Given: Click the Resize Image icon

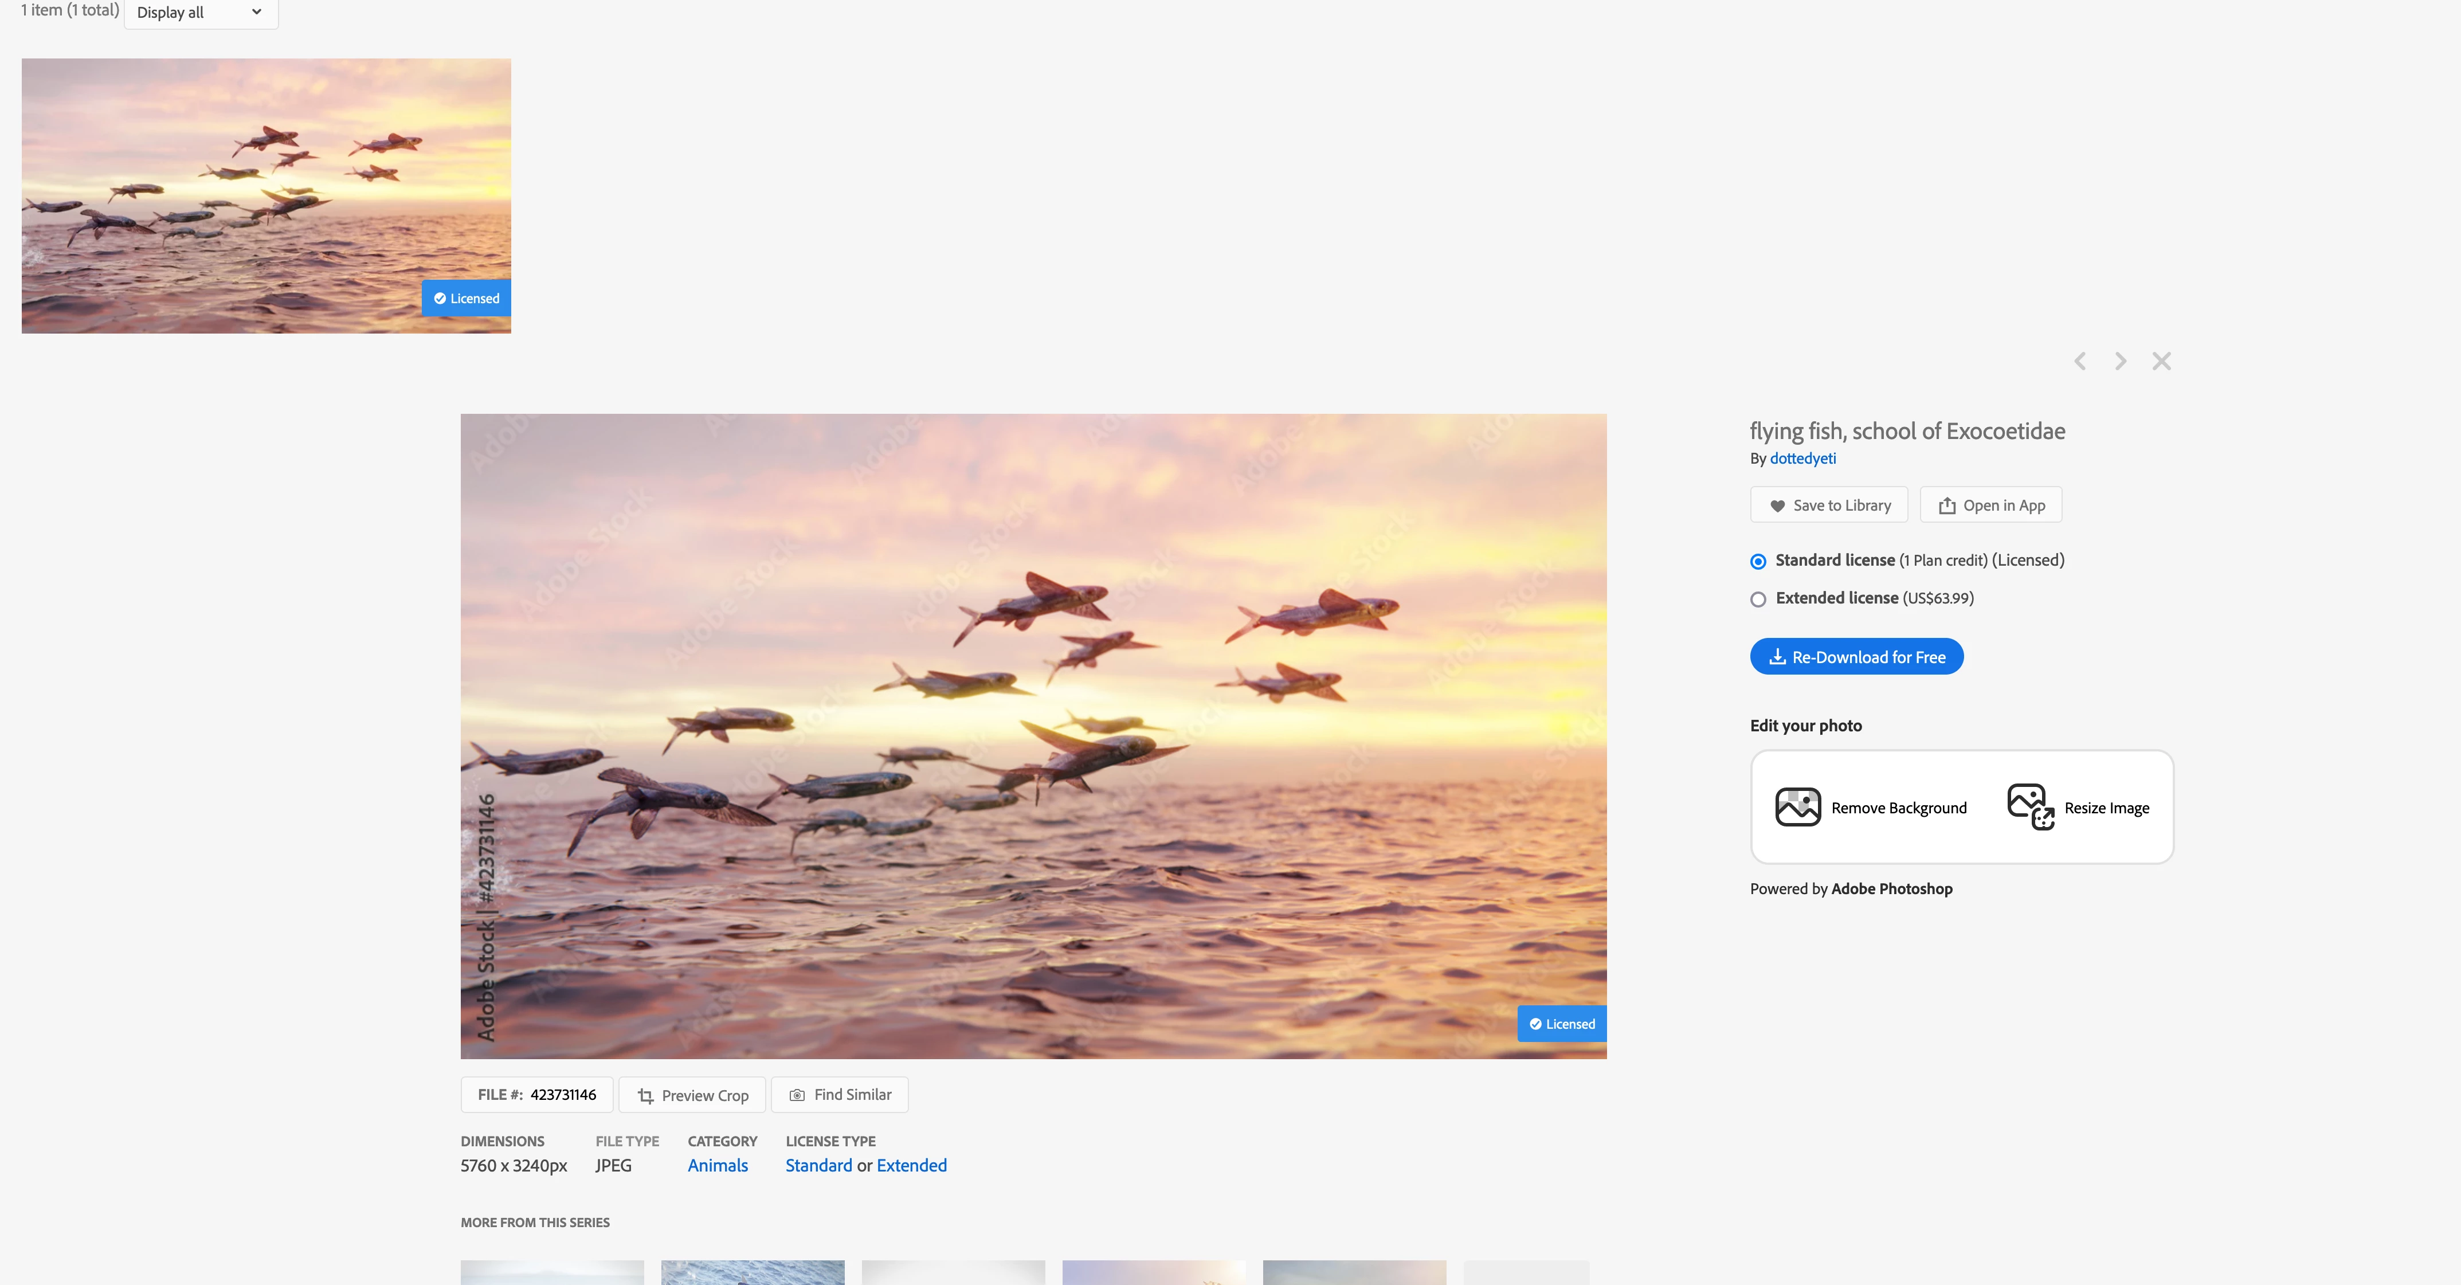Looking at the screenshot, I should 2030,808.
